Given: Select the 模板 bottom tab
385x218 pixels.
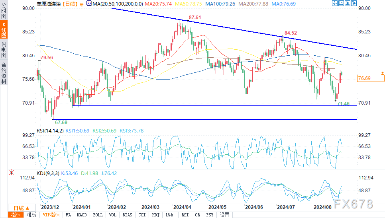Looking at the screenshot, I should [31, 215].
